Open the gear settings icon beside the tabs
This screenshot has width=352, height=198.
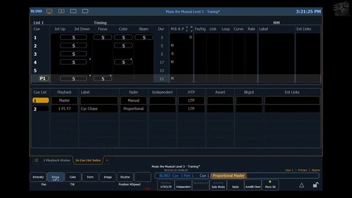pos(36,160)
